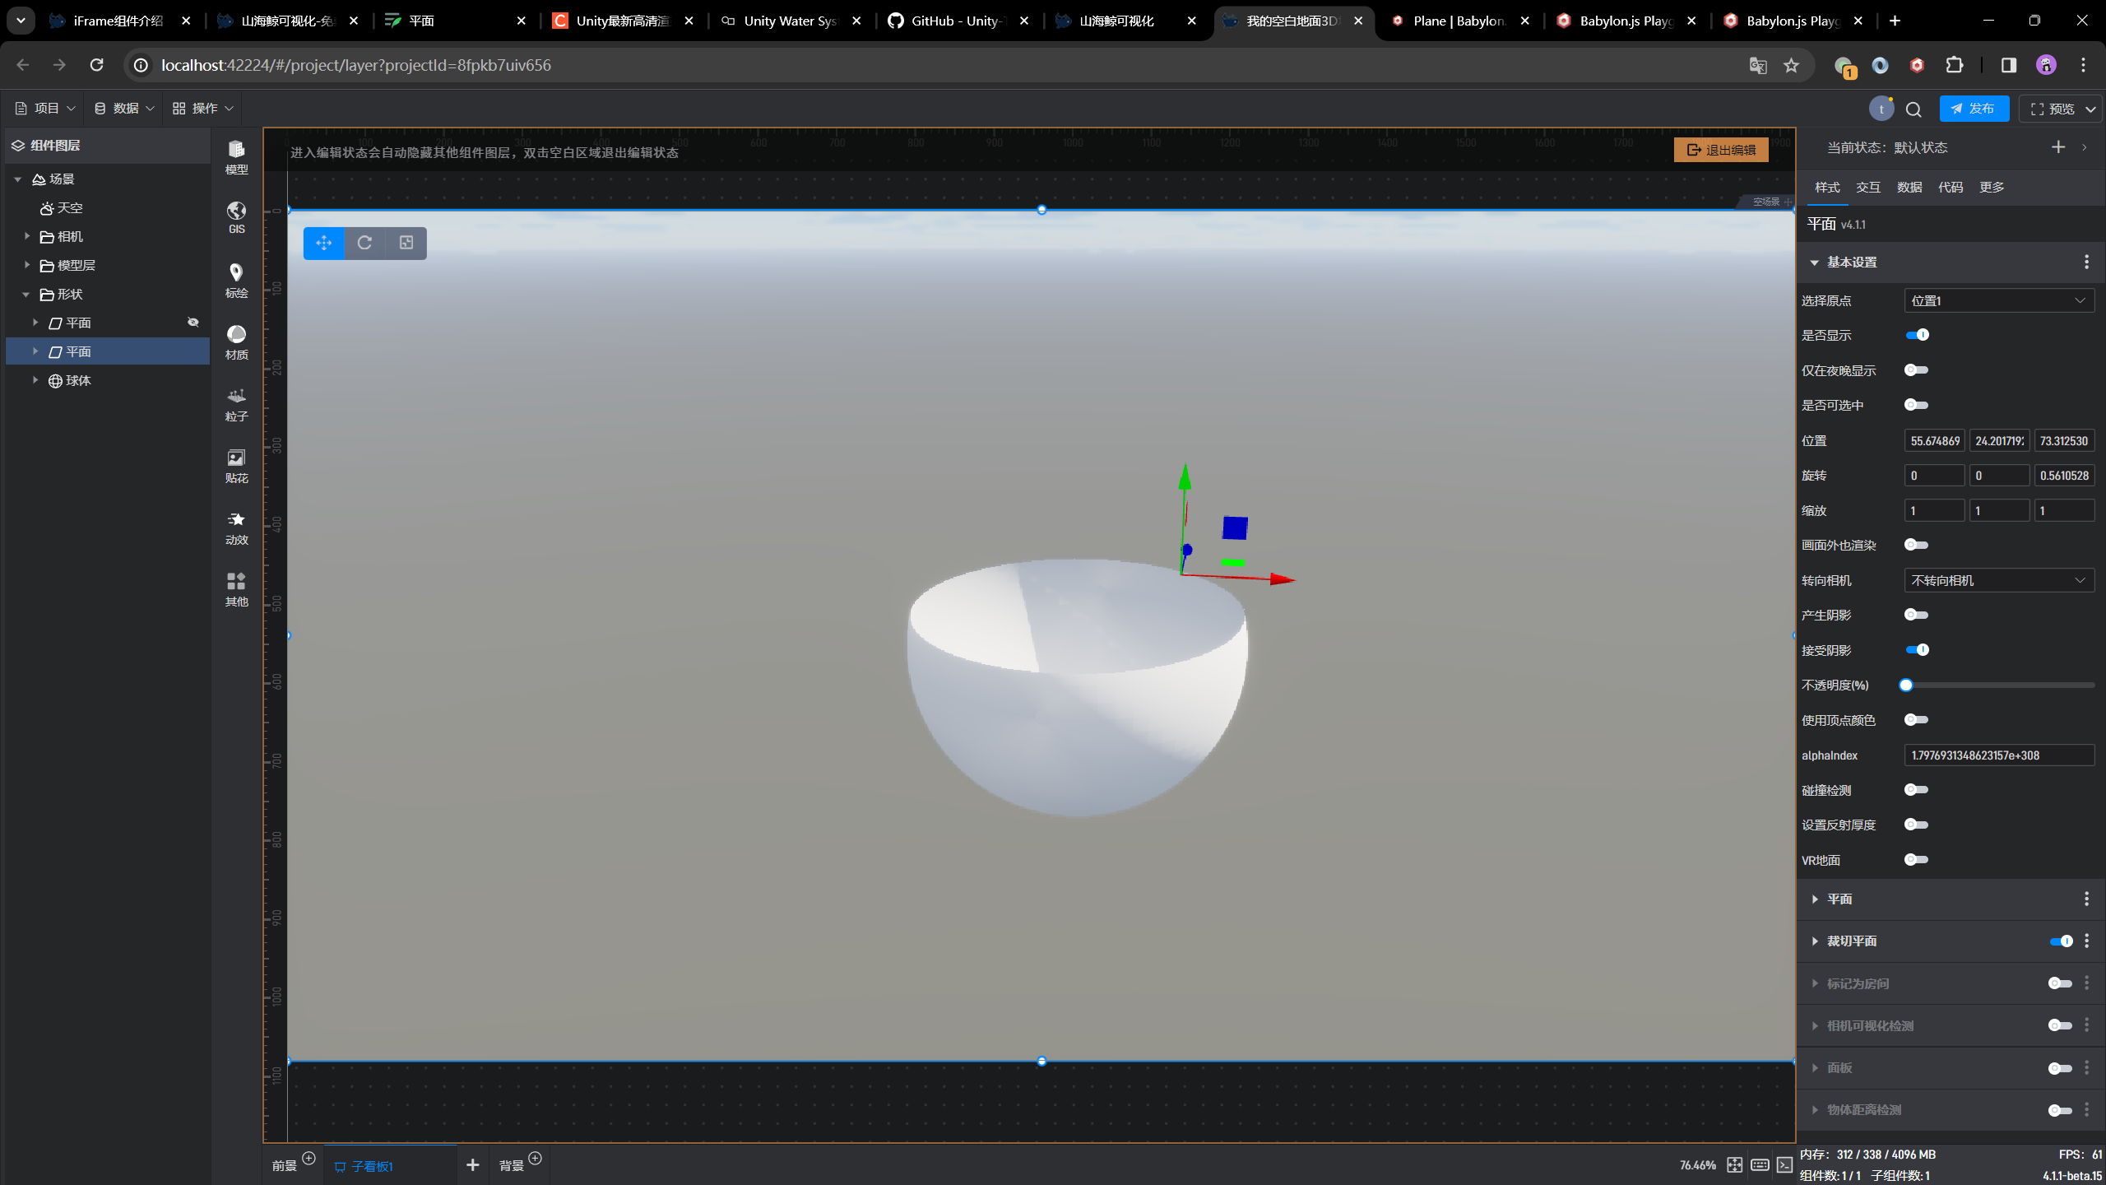The image size is (2106, 1185).
Task: Click the 发布 publish button
Action: coord(1974,109)
